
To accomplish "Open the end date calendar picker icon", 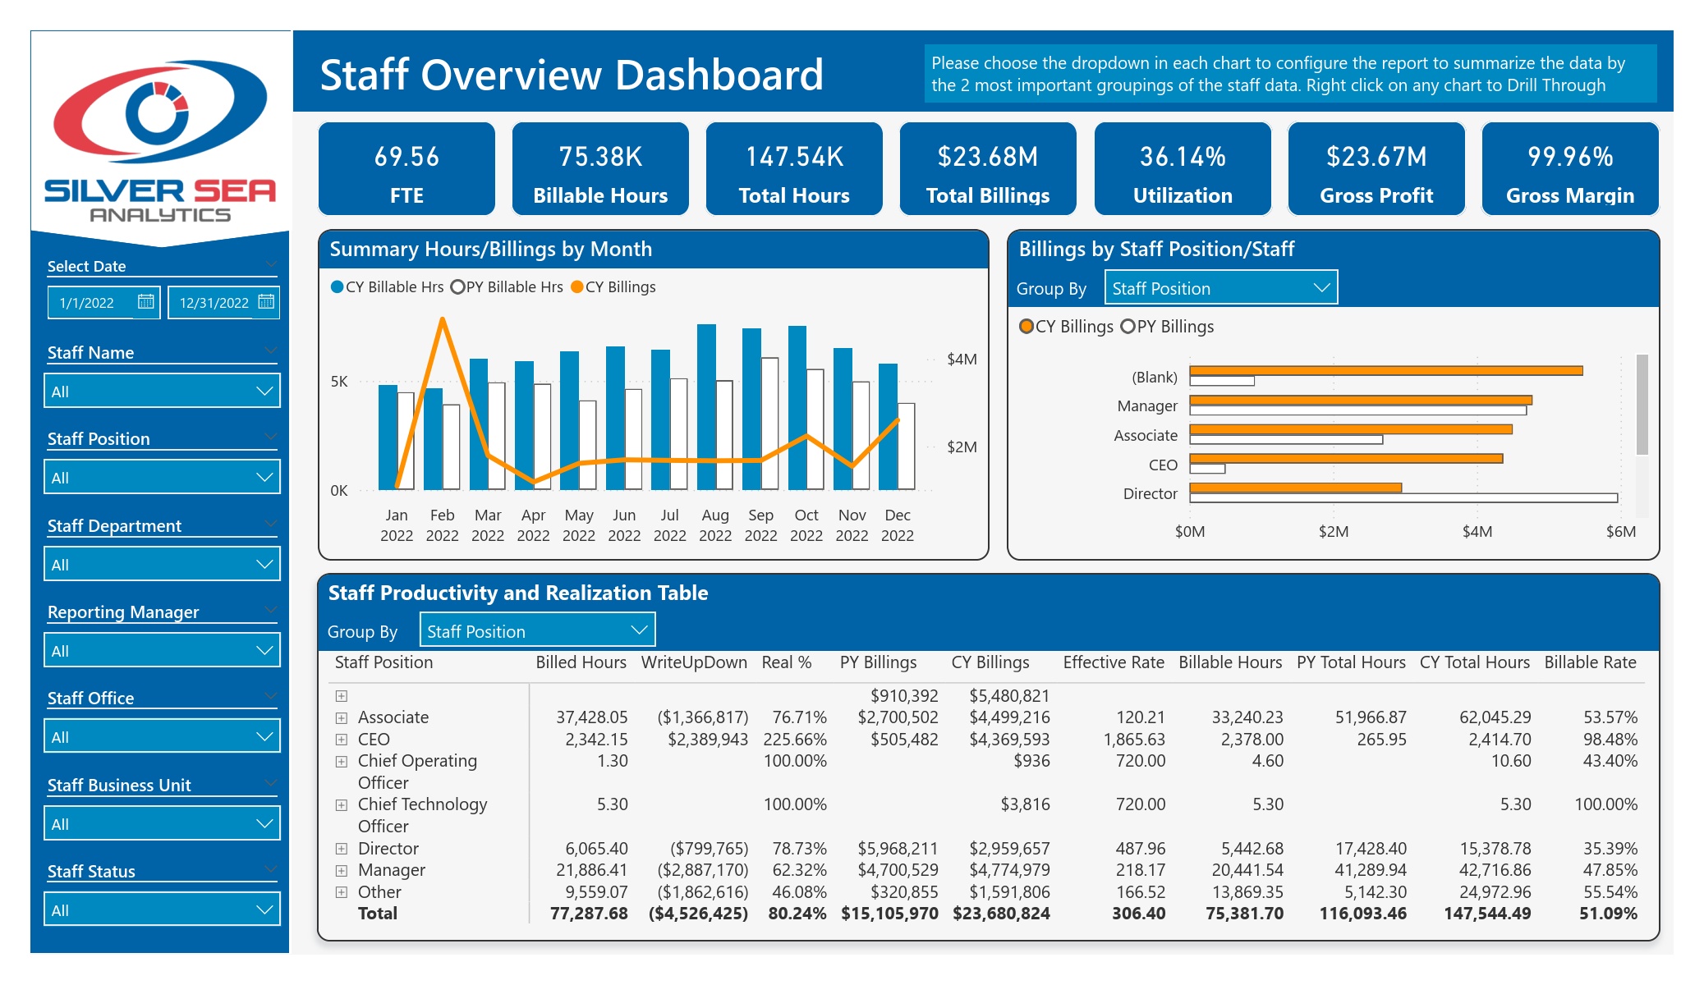I will pyautogui.click(x=266, y=301).
